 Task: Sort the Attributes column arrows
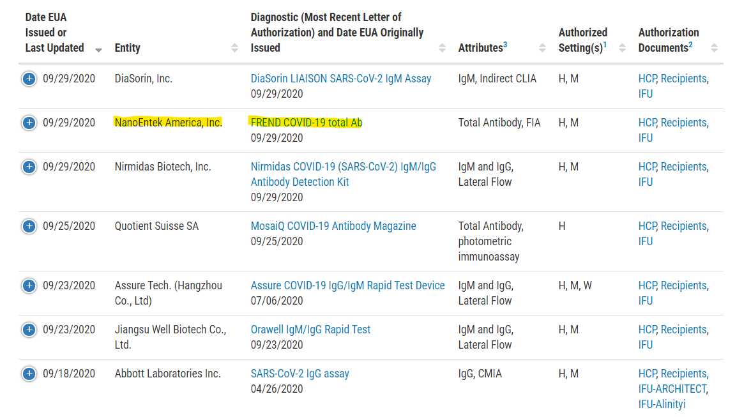point(542,48)
